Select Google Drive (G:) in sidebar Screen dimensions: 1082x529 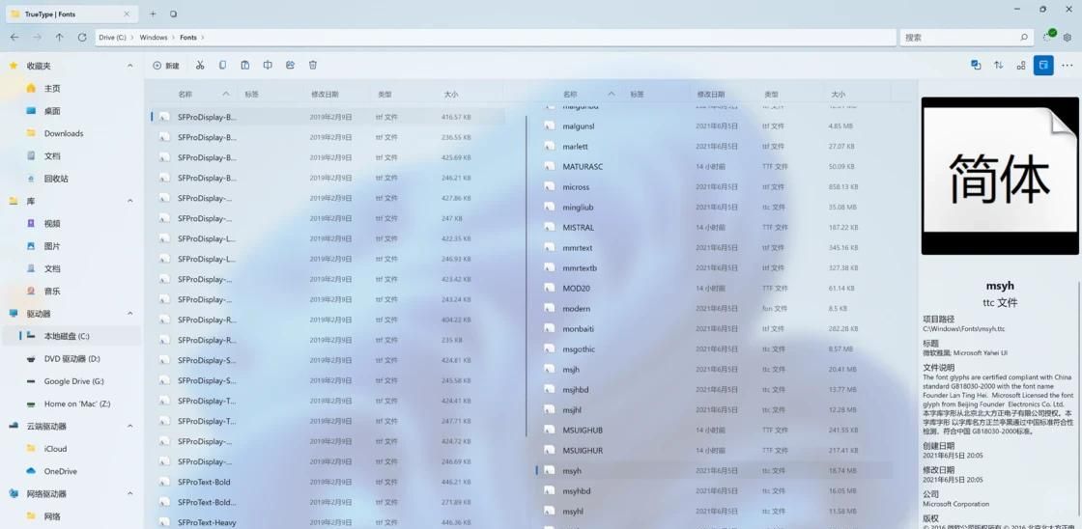72,380
